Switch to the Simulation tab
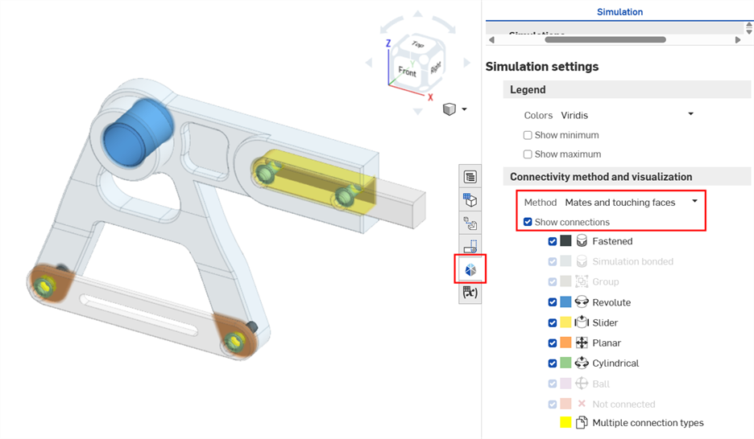This screenshot has height=439, width=754. click(x=619, y=12)
